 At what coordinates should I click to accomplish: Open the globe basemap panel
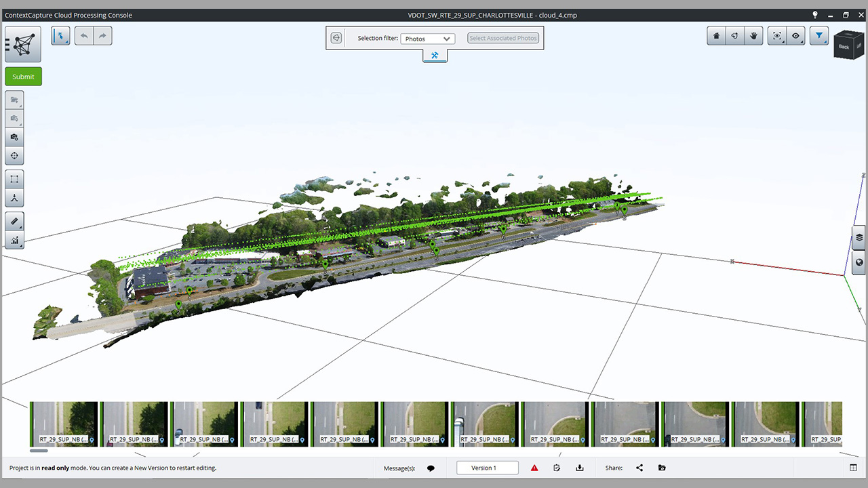pos(859,263)
